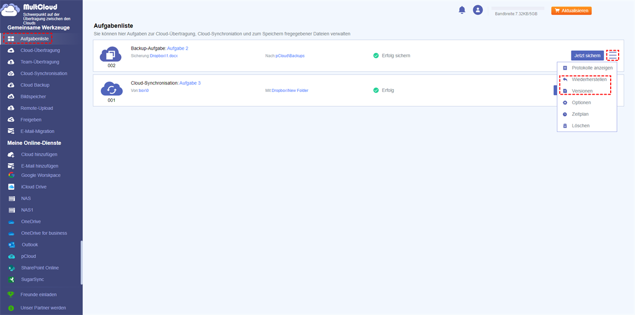
Task: Open Google Workspace via its logo
Action: 11,175
